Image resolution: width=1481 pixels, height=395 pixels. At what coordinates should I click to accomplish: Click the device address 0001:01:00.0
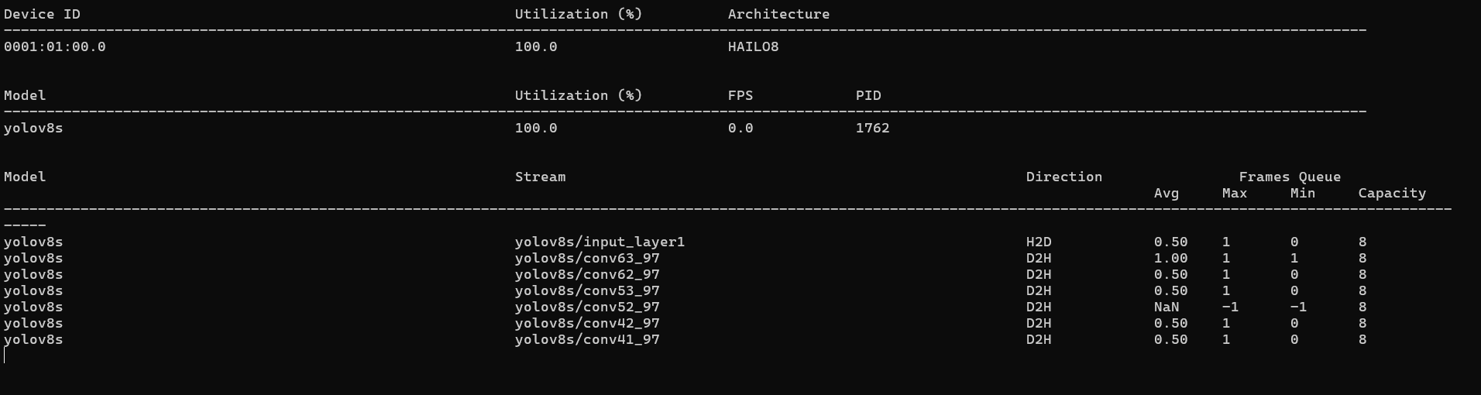pos(54,46)
